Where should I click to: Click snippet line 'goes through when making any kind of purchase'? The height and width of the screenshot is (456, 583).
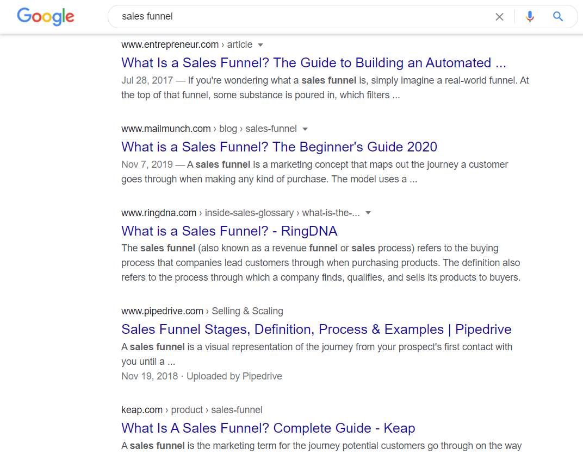(269, 179)
